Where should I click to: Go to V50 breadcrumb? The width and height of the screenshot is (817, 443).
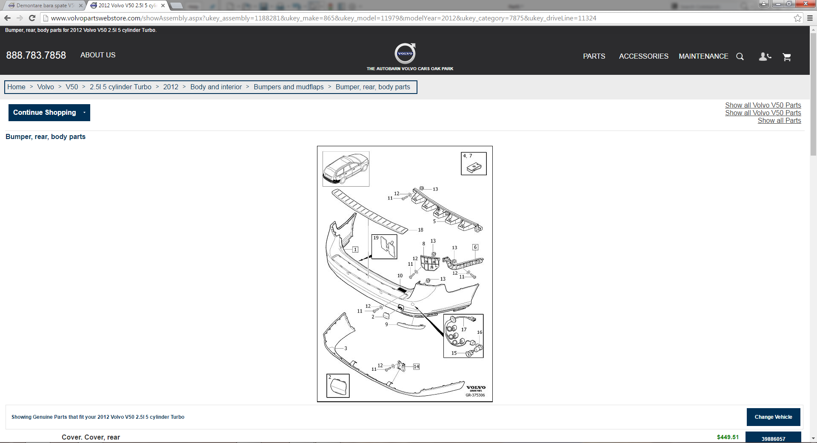click(x=72, y=87)
